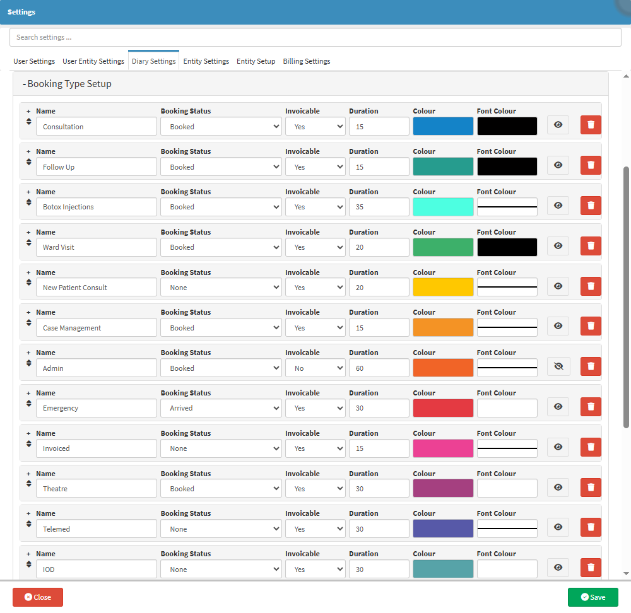This screenshot has width=631, height=613.
Task: Open the Entity Setup tab
Action: [x=256, y=61]
